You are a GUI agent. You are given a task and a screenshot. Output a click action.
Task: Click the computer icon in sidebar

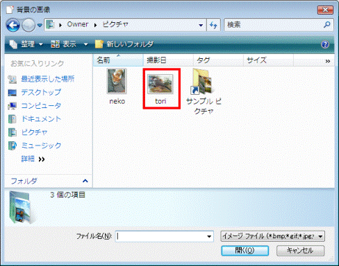point(13,106)
